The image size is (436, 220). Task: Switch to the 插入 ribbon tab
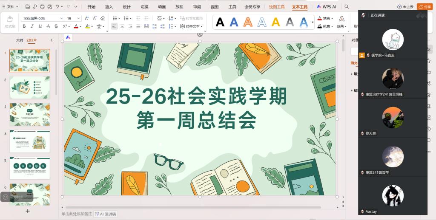coord(109,7)
